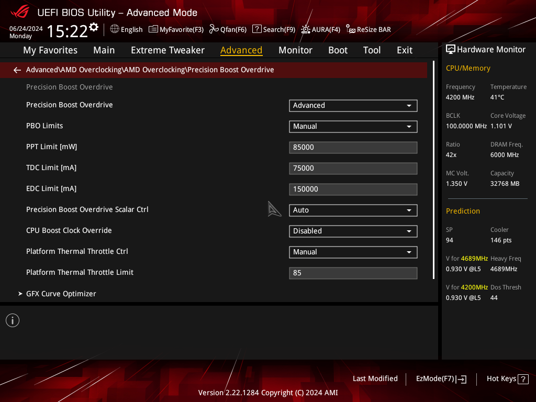
Task: Click the Hardware Monitor display icon
Action: 451,50
